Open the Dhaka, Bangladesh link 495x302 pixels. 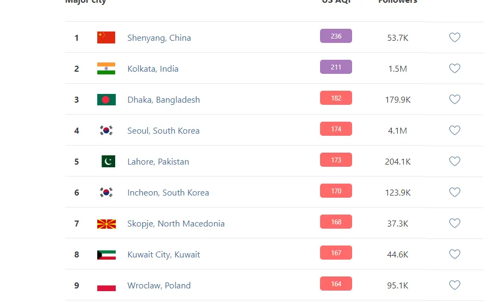[x=164, y=100]
